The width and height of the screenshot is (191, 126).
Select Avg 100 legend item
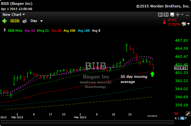coord(84,31)
